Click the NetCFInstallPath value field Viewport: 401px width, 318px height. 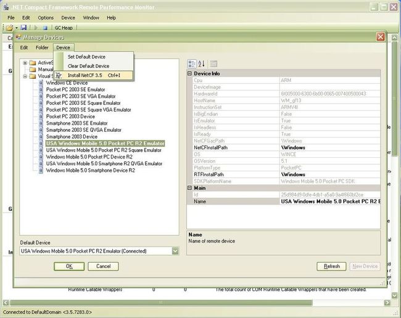click(330, 148)
